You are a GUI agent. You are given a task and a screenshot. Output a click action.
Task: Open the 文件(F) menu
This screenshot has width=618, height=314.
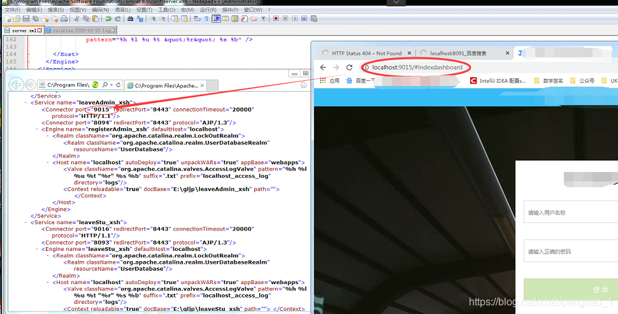12,10
